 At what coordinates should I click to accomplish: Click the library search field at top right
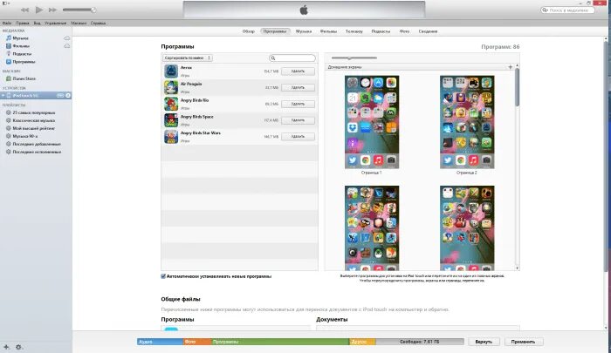567,10
